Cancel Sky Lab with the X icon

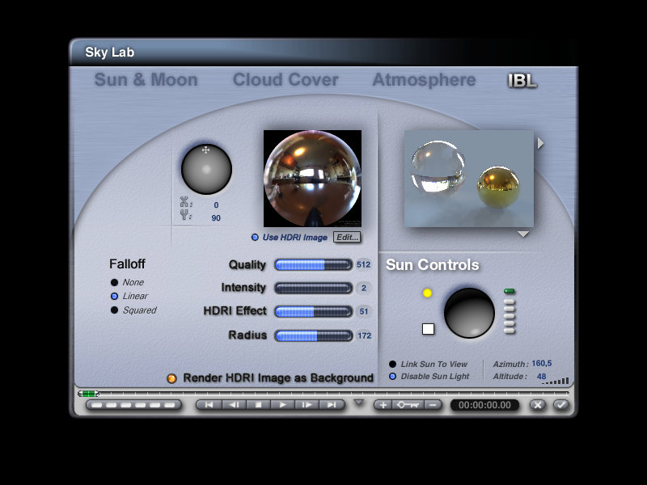(x=538, y=405)
